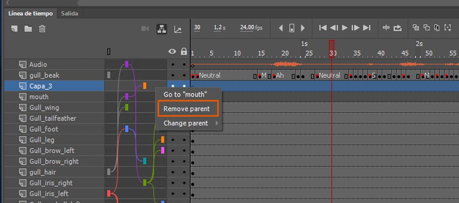Click the eye icon in the column header

point(172,52)
